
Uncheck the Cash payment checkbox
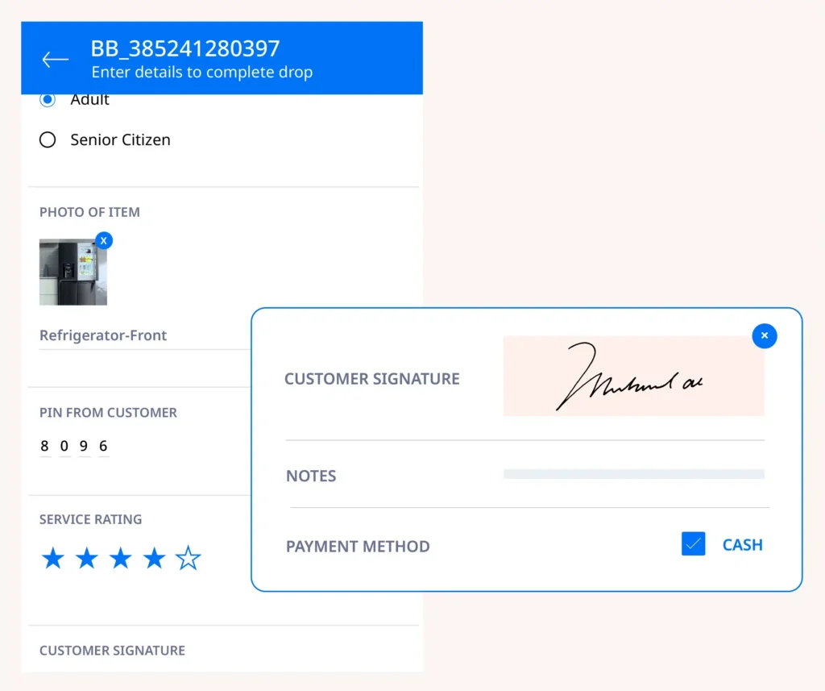[x=693, y=544]
